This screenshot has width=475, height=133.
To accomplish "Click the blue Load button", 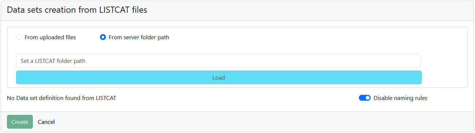I will click(x=219, y=77).
